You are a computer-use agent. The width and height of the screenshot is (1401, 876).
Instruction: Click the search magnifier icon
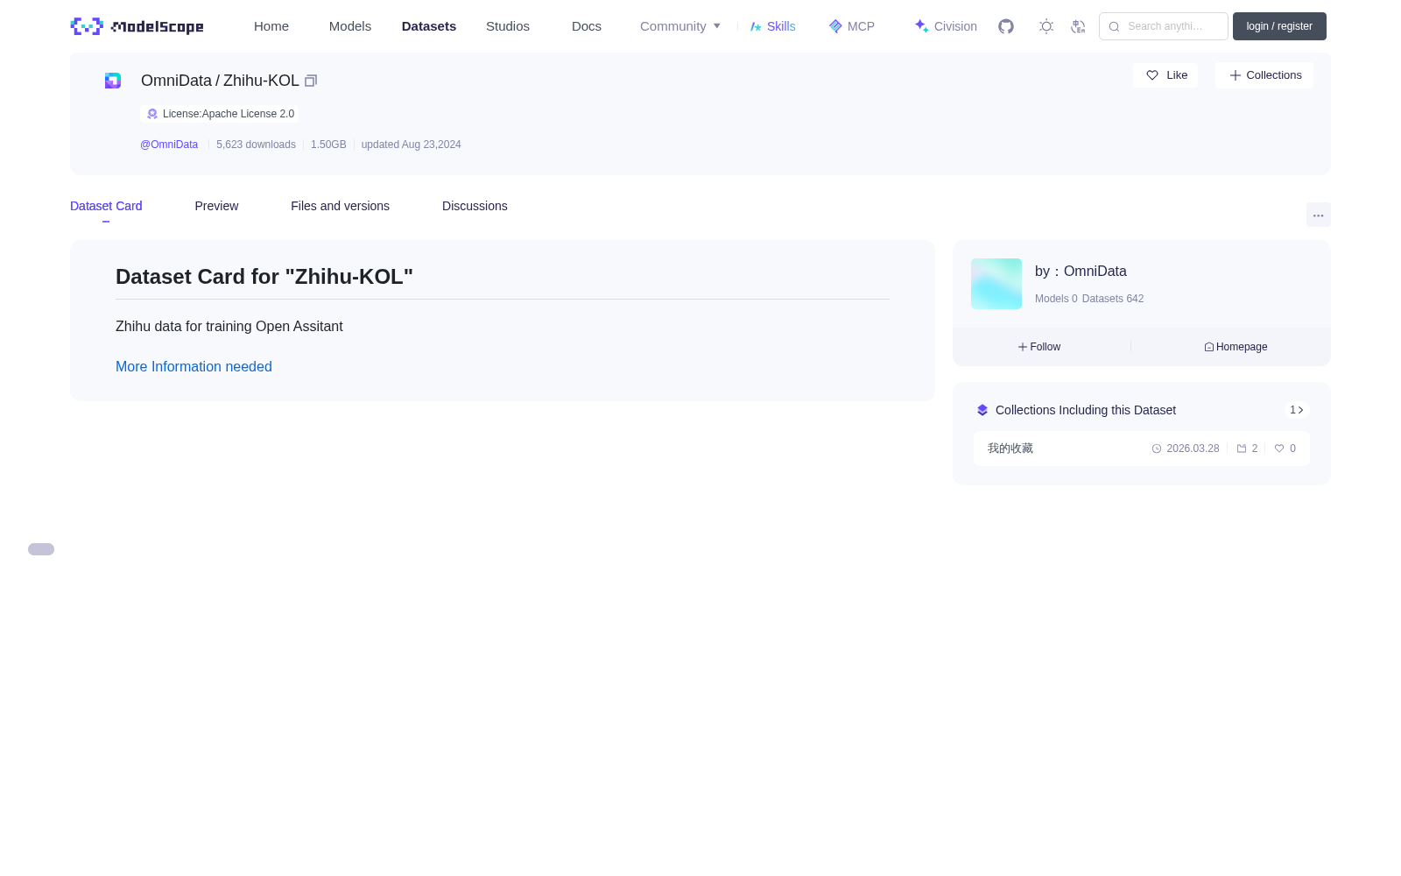[x=1114, y=26]
